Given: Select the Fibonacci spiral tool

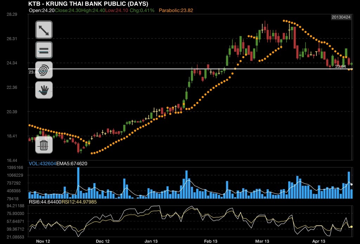Looking at the screenshot, I should [x=44, y=70].
